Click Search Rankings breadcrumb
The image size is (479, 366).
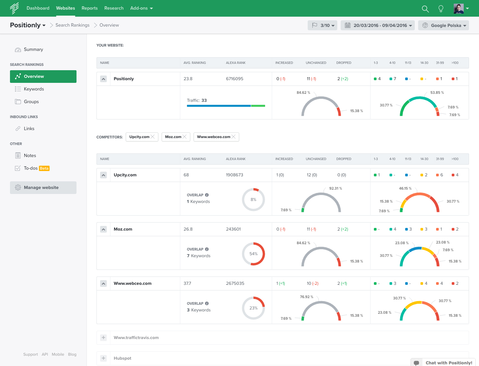click(x=73, y=25)
